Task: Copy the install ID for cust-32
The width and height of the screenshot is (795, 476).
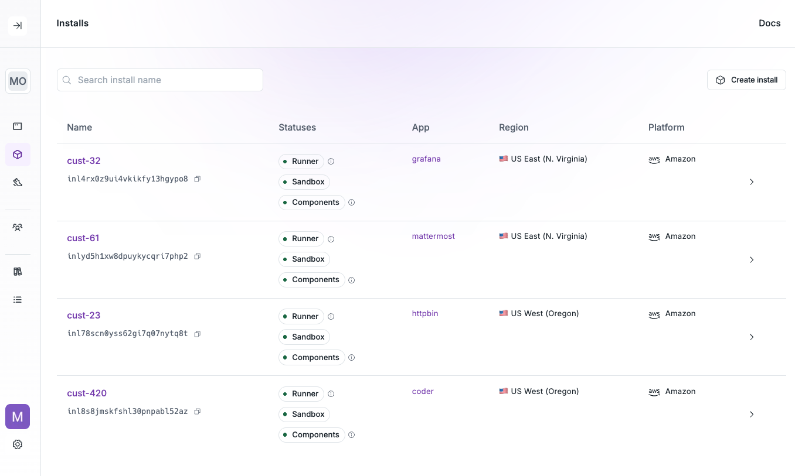Action: 197,179
